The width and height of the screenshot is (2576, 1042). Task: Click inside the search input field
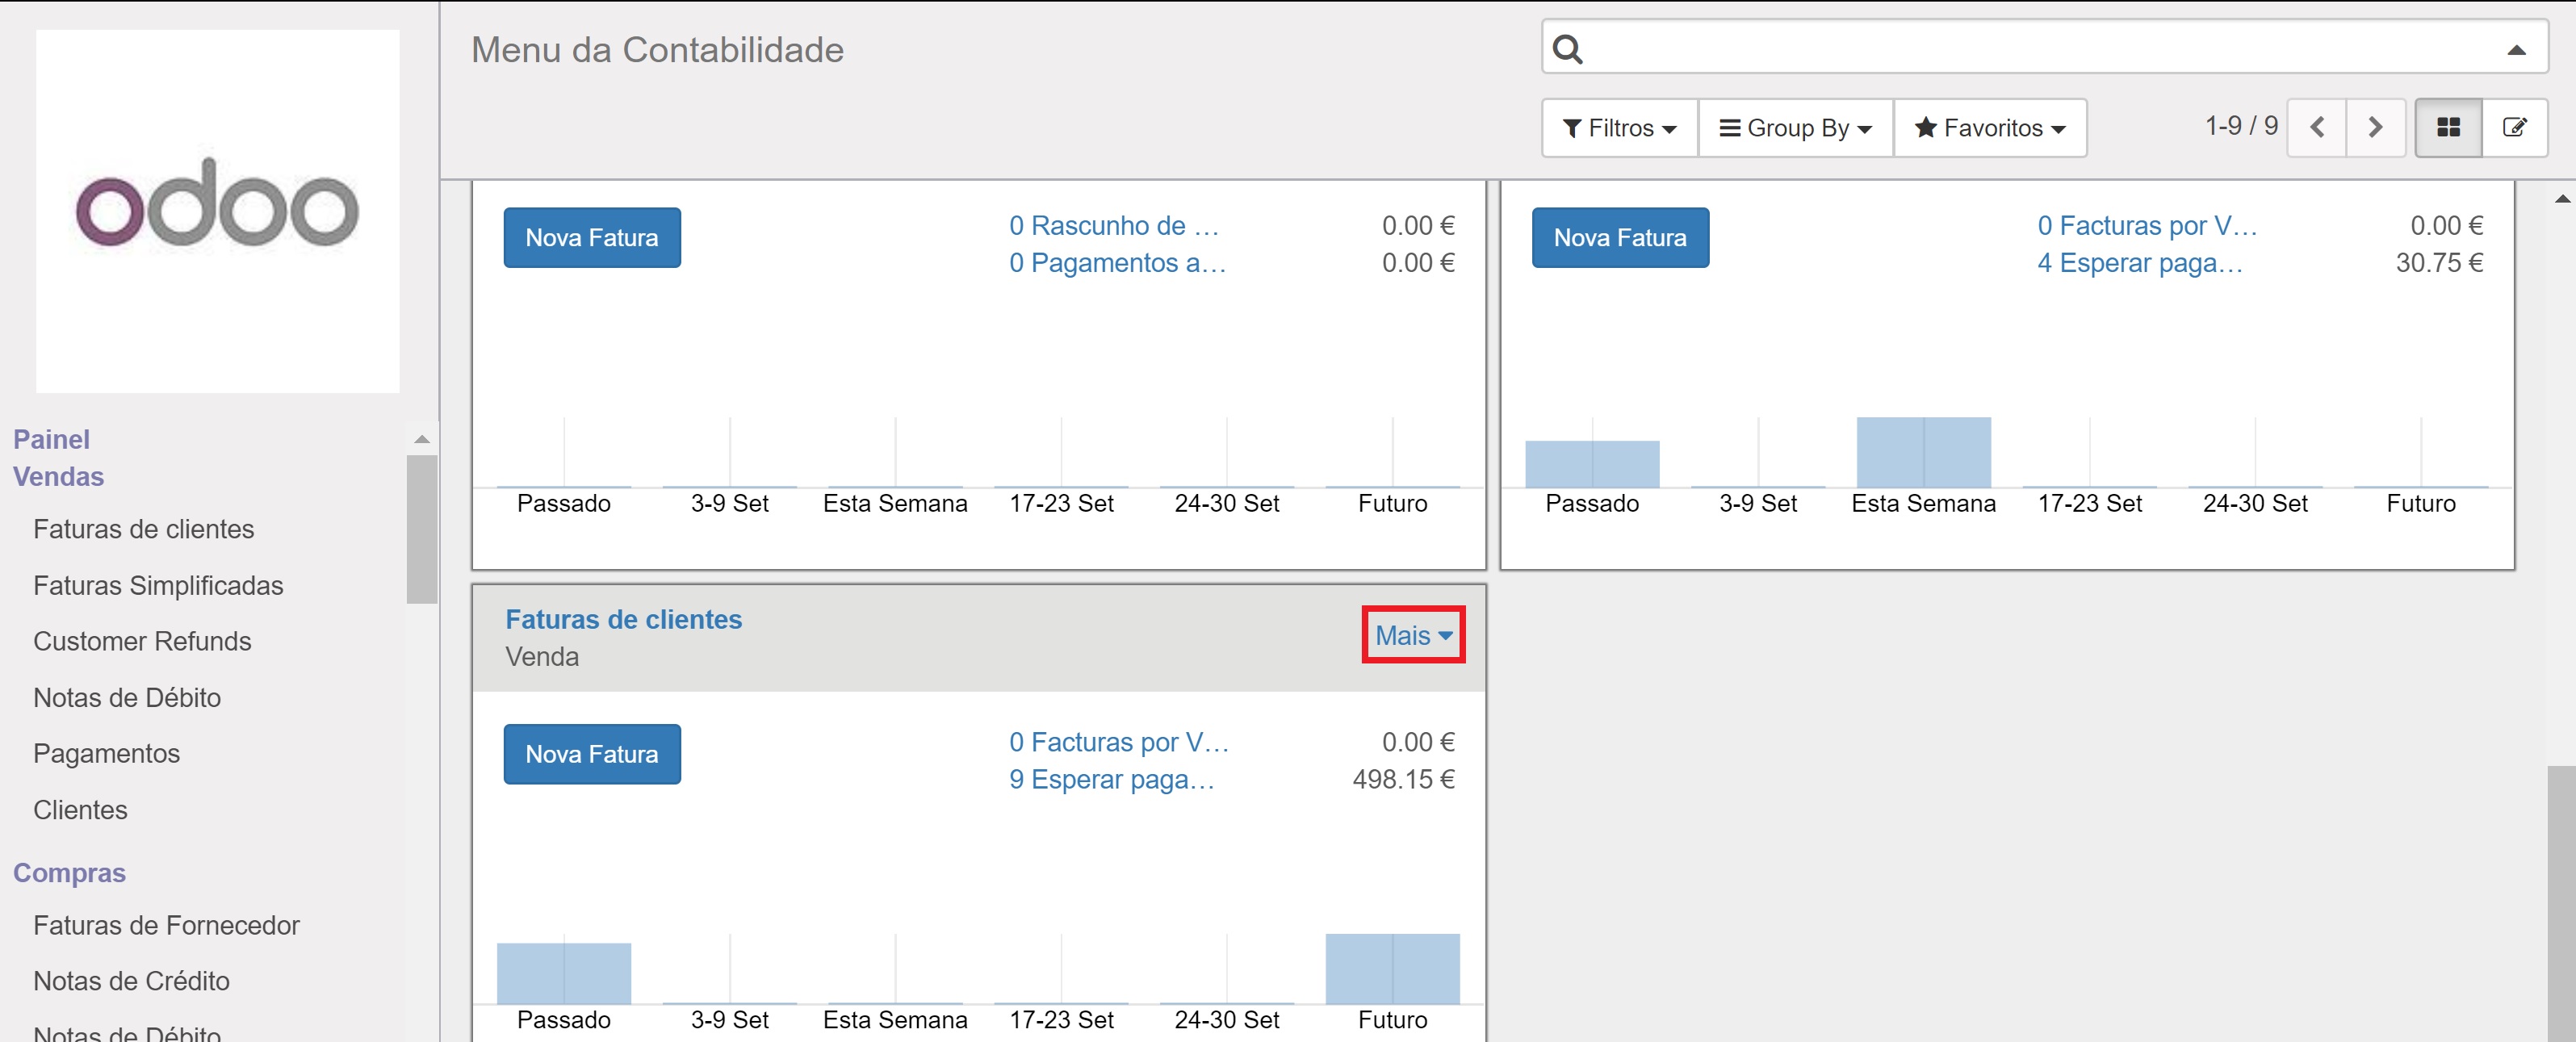pos(2040,49)
